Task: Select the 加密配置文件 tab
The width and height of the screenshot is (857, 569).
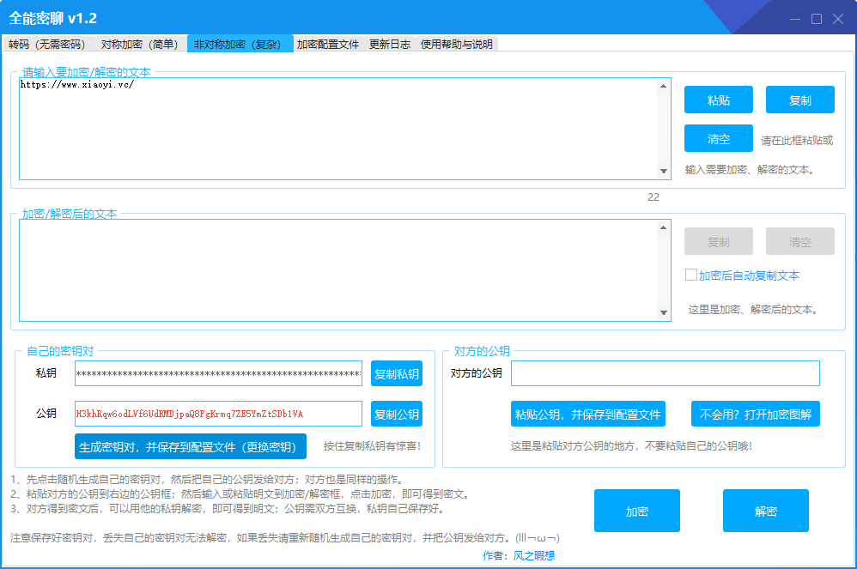Action: [328, 44]
